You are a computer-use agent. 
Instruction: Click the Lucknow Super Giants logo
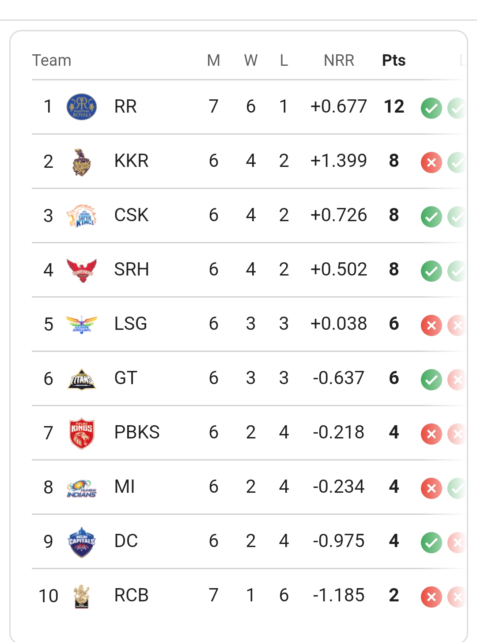(x=81, y=325)
